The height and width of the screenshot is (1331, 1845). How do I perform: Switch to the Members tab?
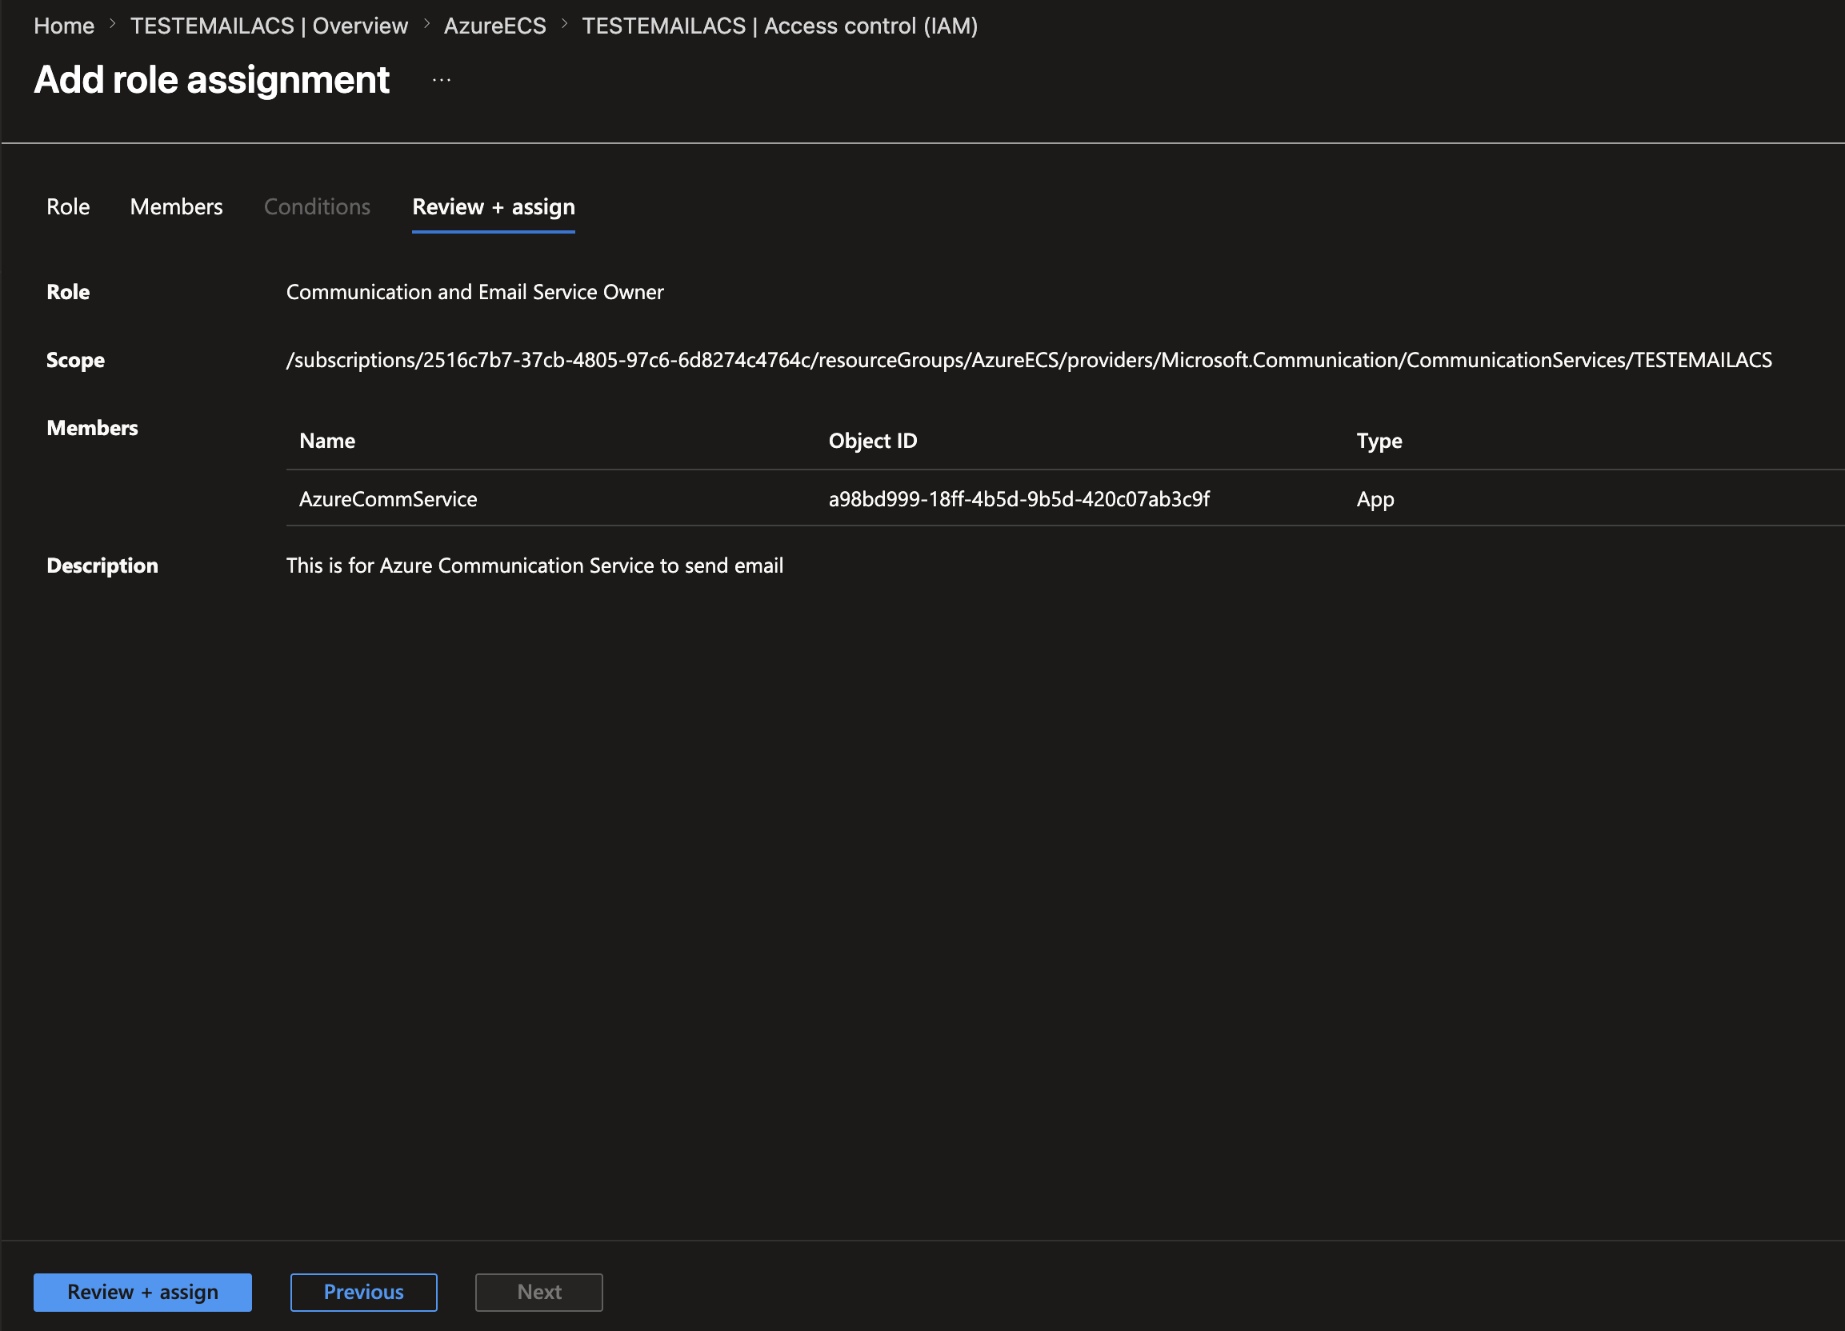pos(177,206)
